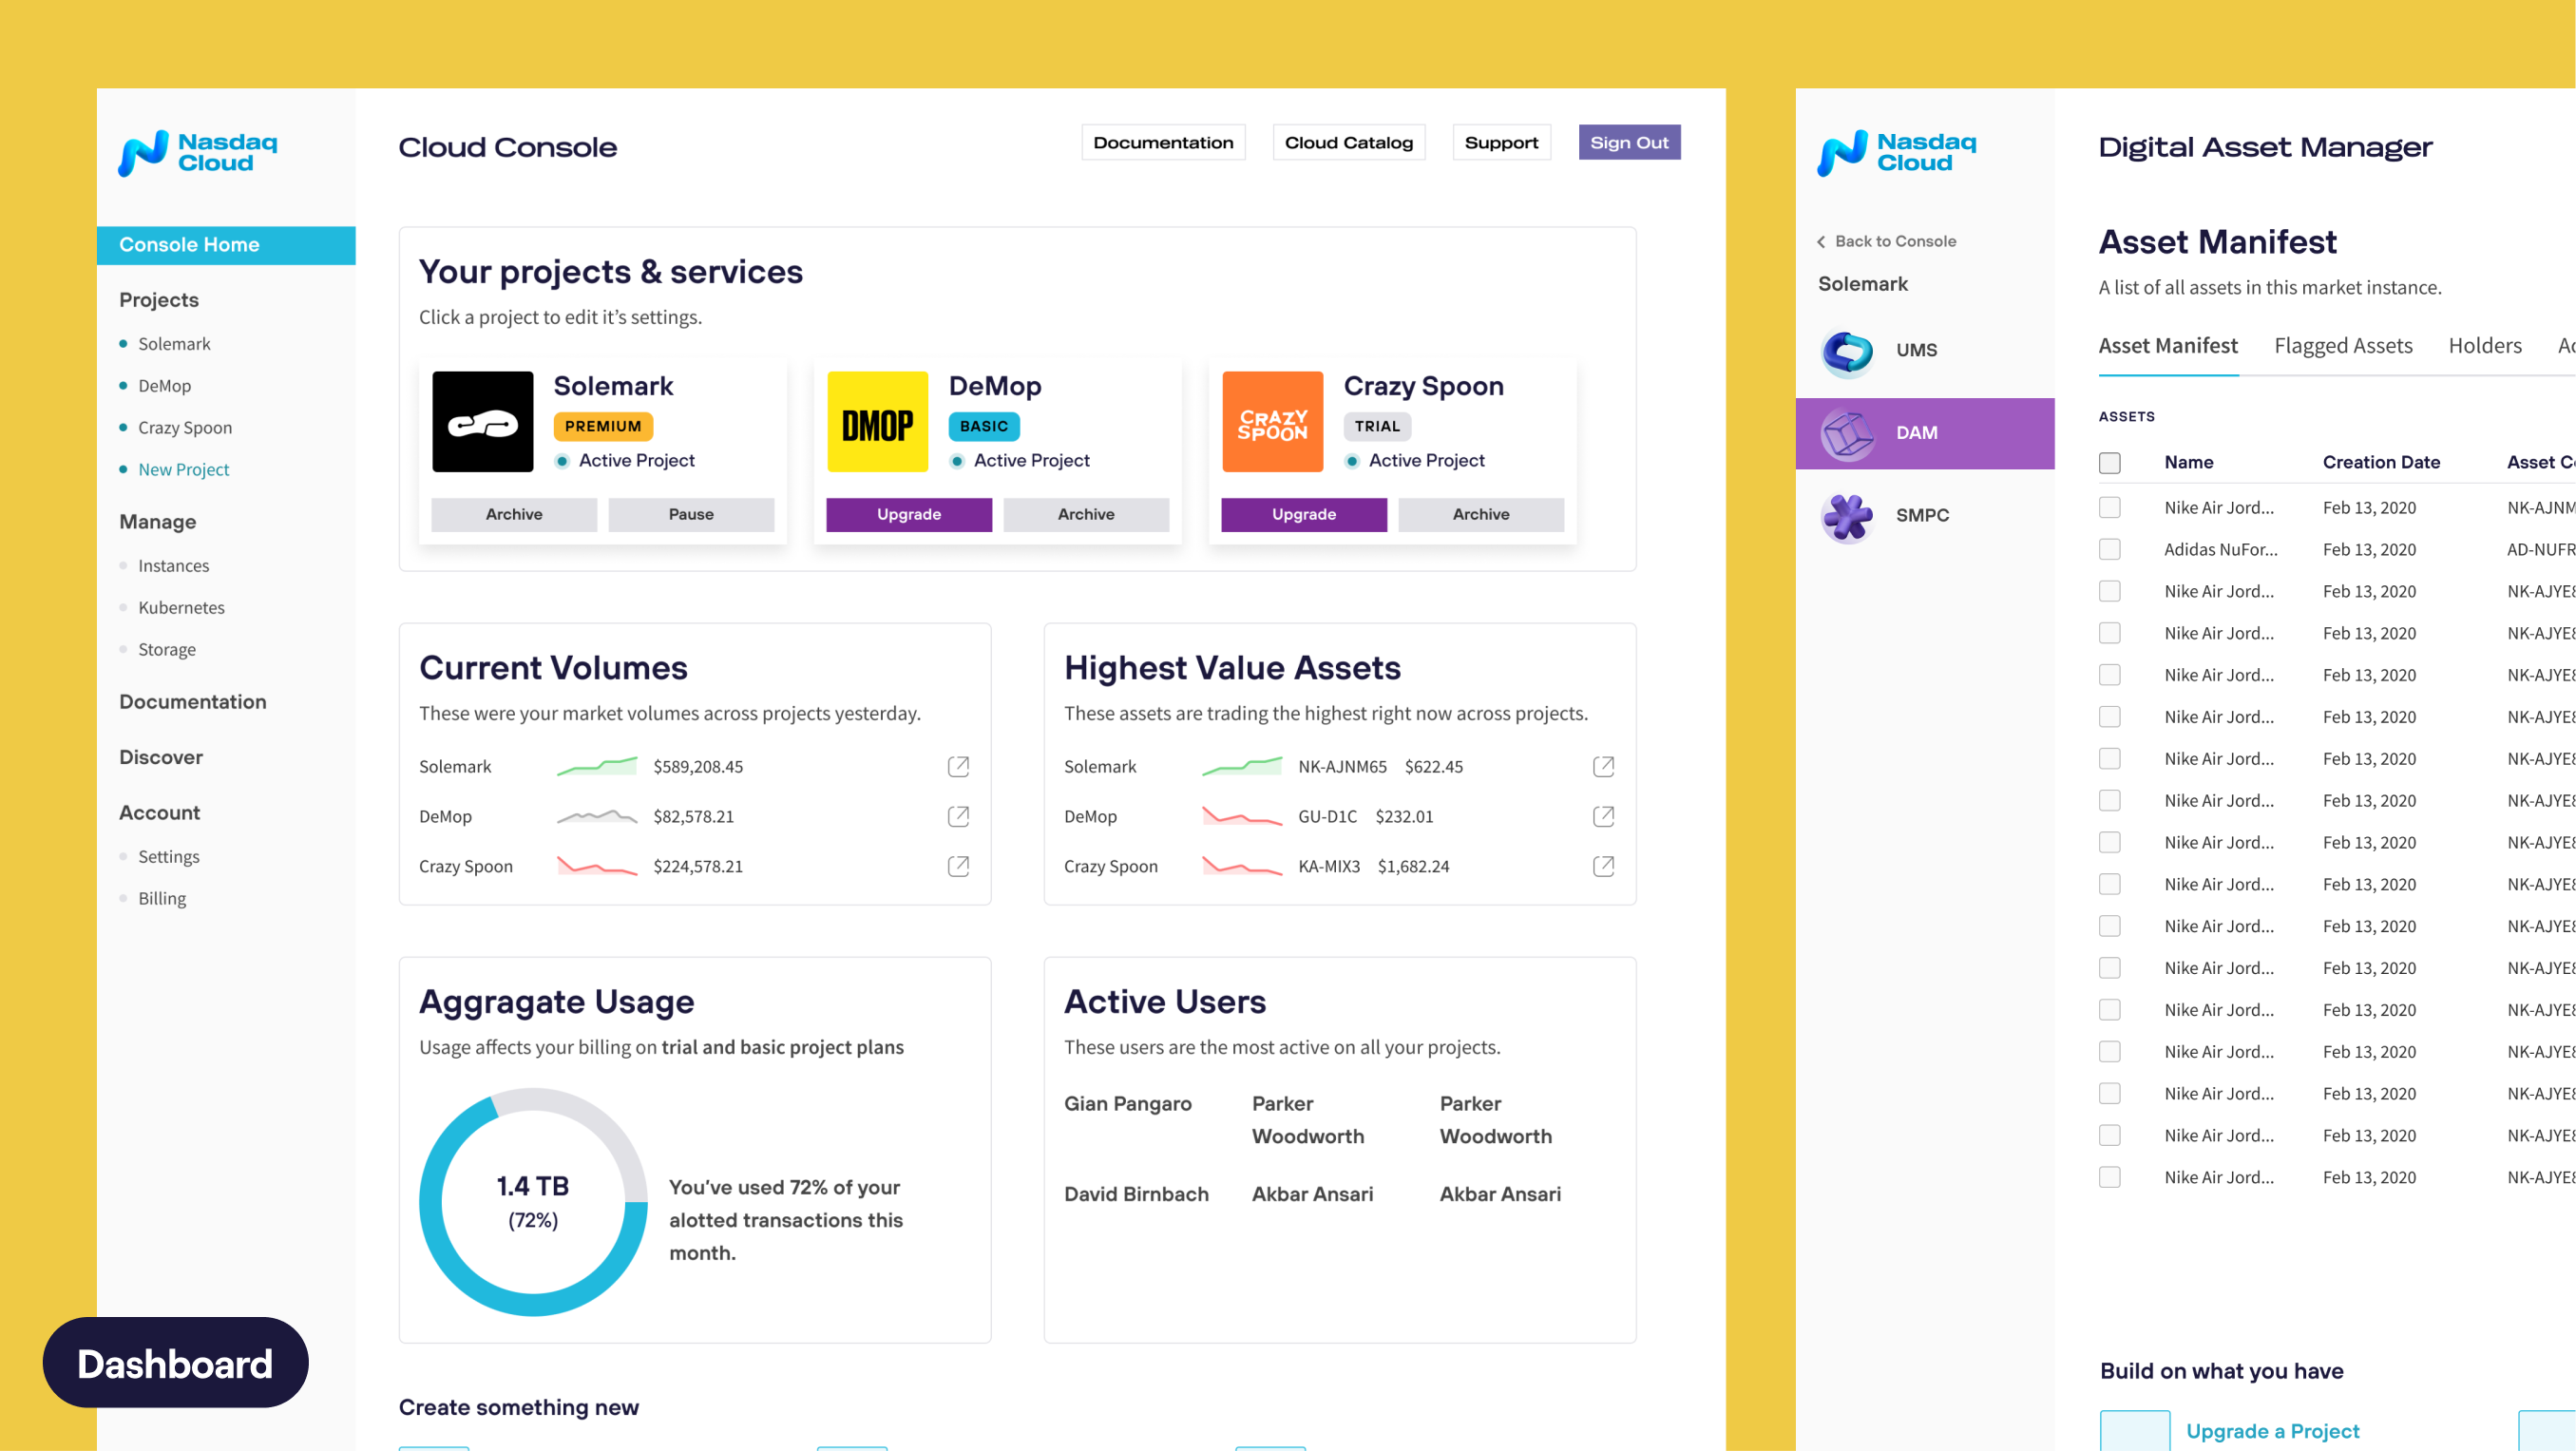Switch to the Asset Manifest tab
This screenshot has height=1451, width=2576.
tap(2168, 347)
